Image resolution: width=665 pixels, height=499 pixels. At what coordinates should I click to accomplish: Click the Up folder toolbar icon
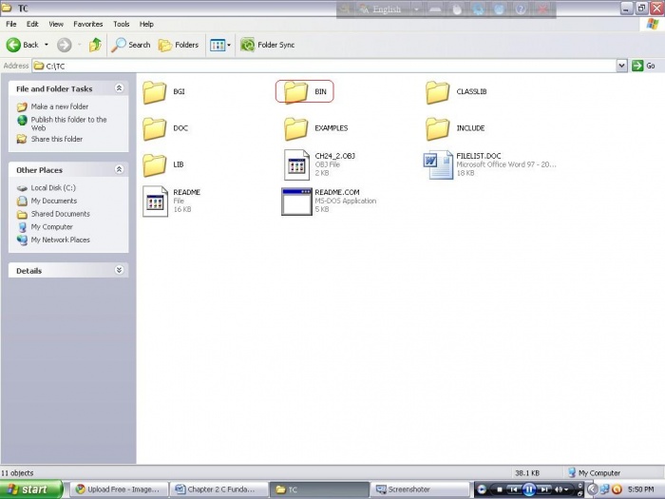95,45
